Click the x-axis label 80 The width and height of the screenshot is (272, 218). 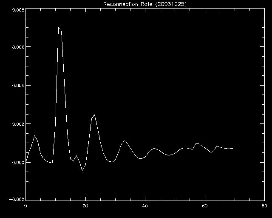[x=264, y=206]
